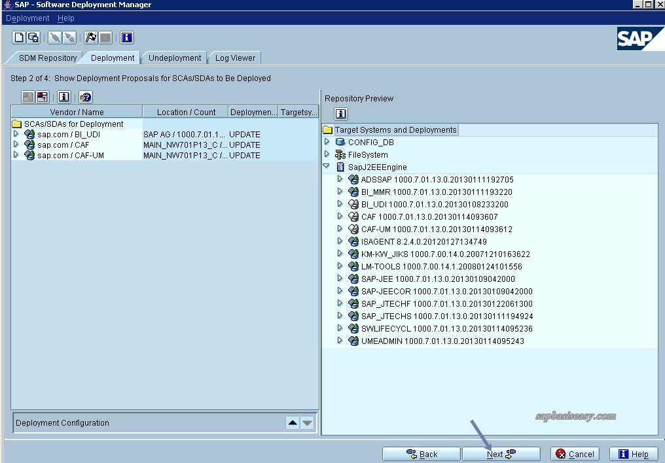The width and height of the screenshot is (665, 463).
Task: Click the info icon under Repository Preview
Action: [340, 113]
